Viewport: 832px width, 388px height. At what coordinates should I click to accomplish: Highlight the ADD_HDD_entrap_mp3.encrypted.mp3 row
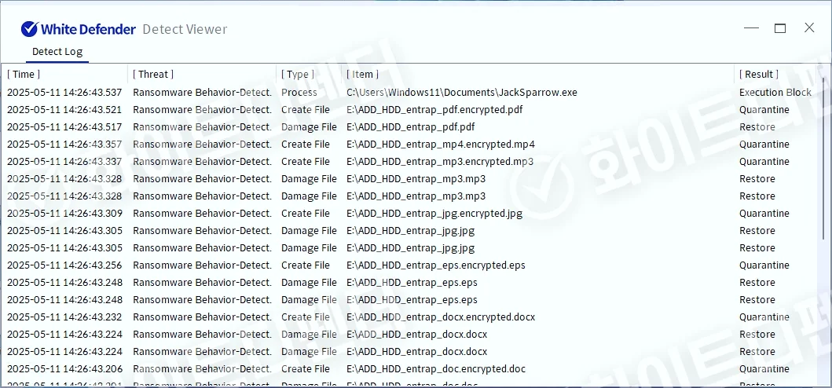[x=439, y=162]
